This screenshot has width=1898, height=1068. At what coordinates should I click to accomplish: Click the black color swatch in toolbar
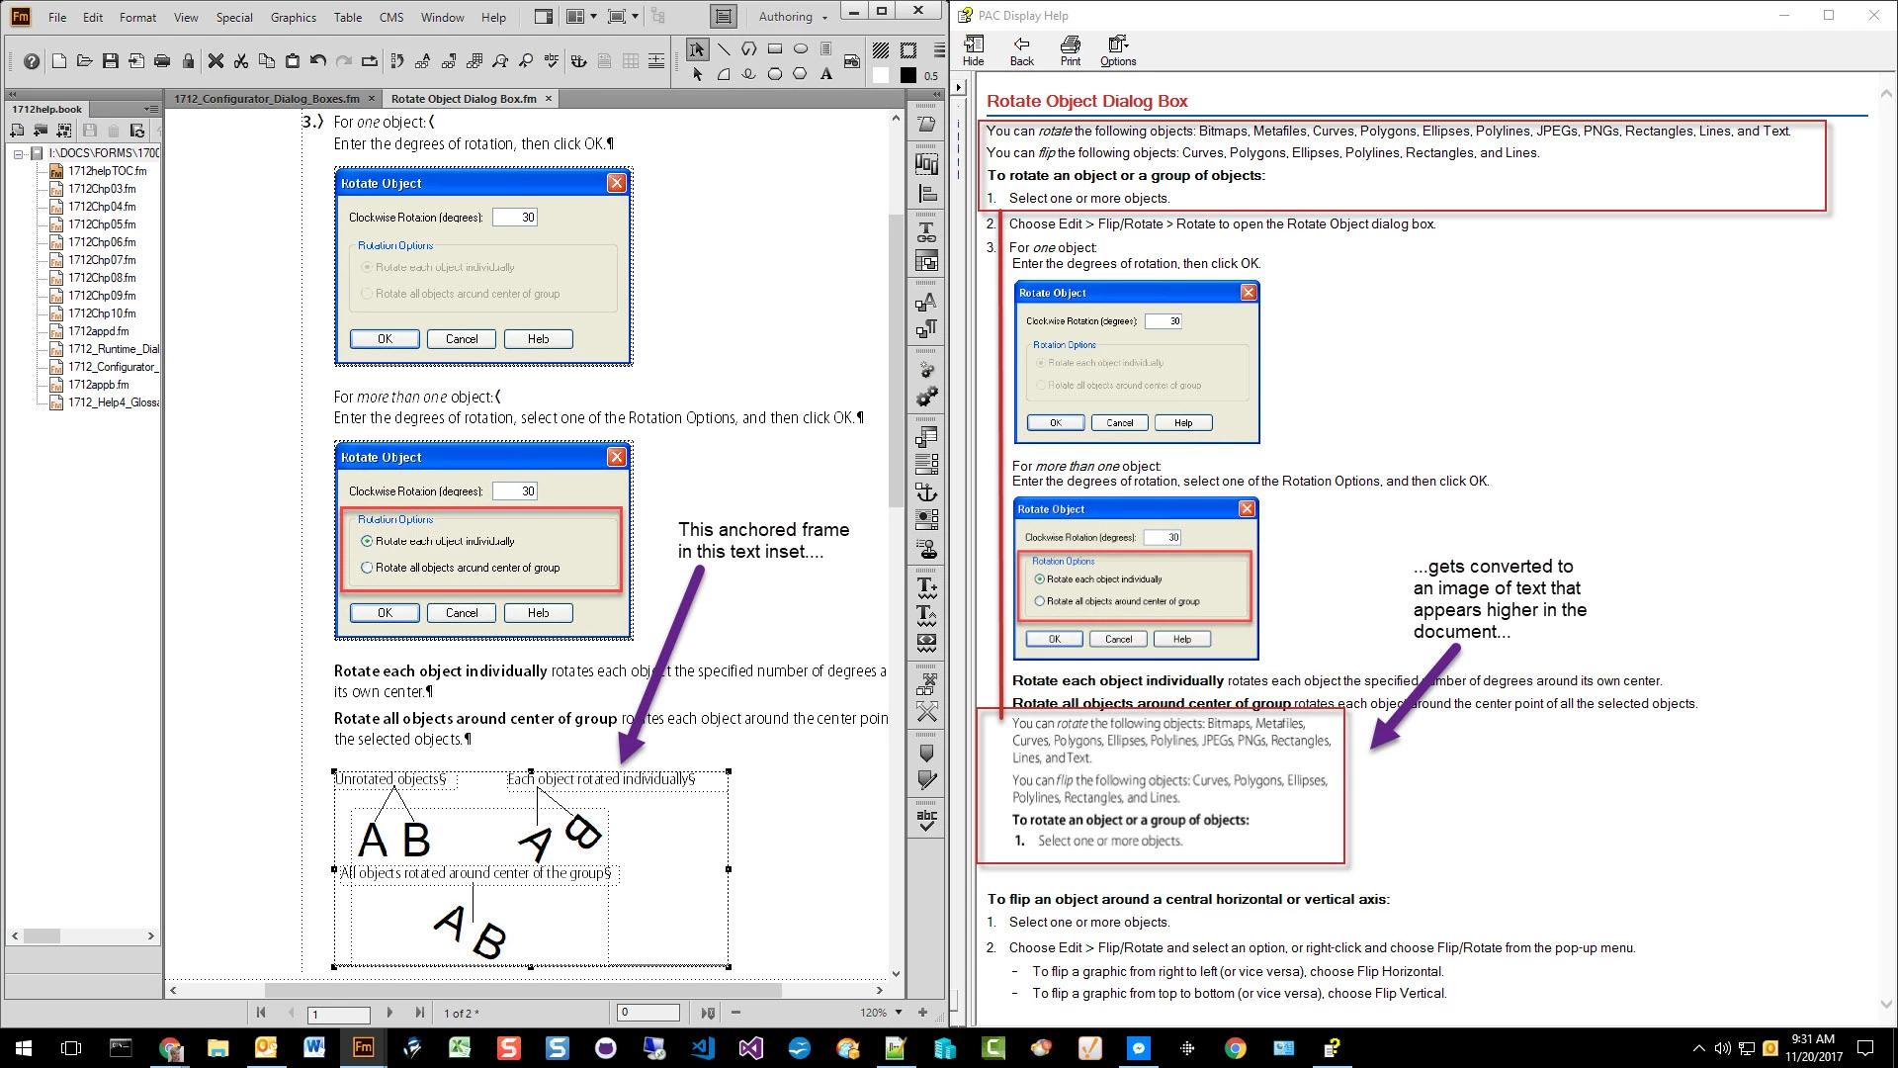click(x=907, y=75)
